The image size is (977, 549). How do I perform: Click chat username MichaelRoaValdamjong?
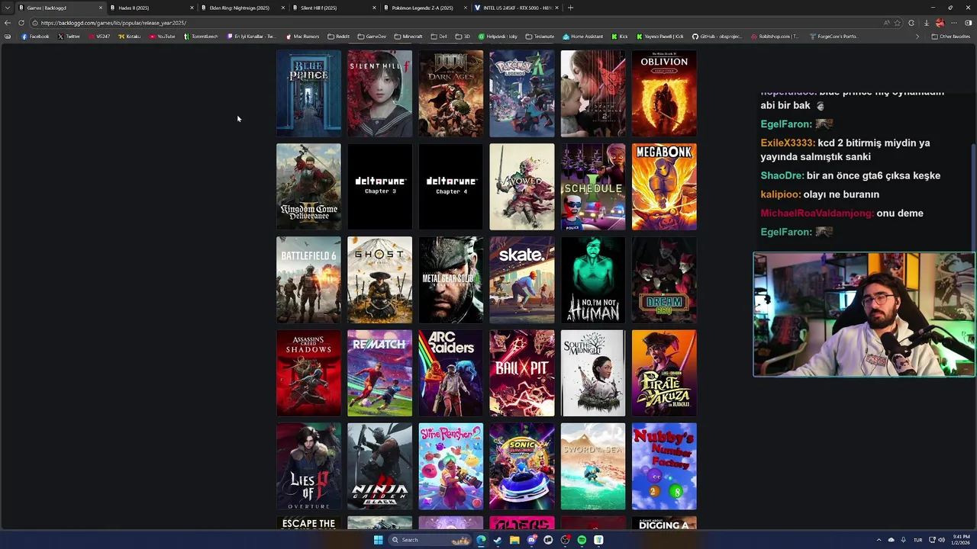click(x=817, y=213)
